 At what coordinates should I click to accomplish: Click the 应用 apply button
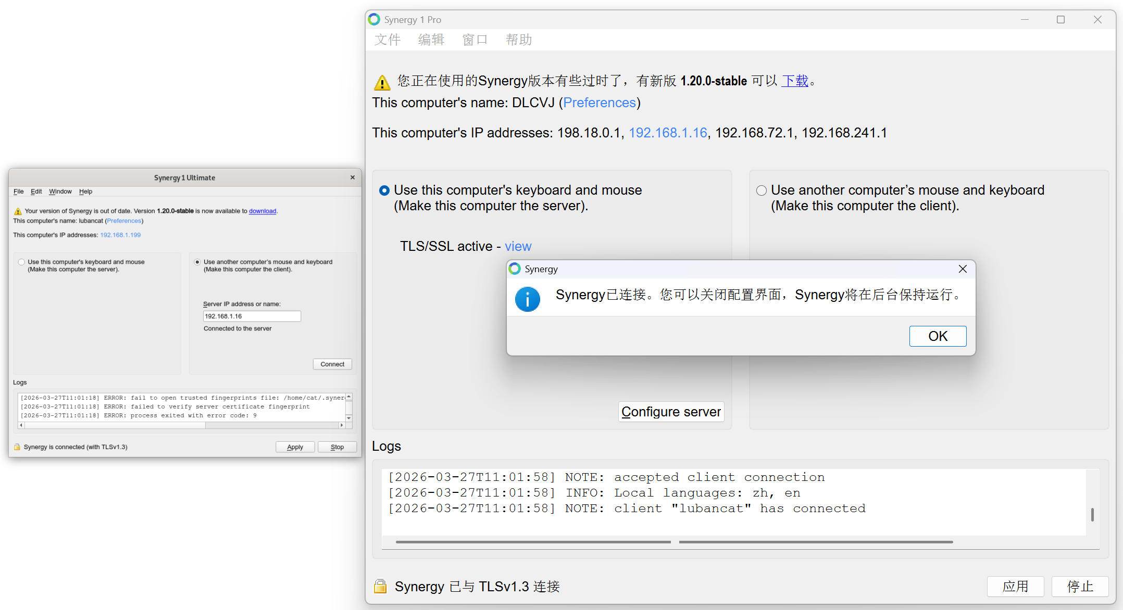[1015, 587]
